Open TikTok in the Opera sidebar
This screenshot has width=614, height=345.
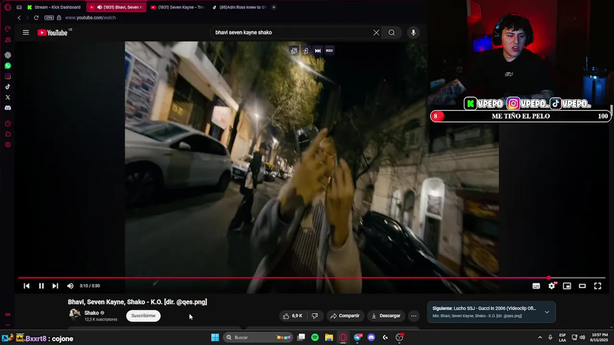[8, 87]
